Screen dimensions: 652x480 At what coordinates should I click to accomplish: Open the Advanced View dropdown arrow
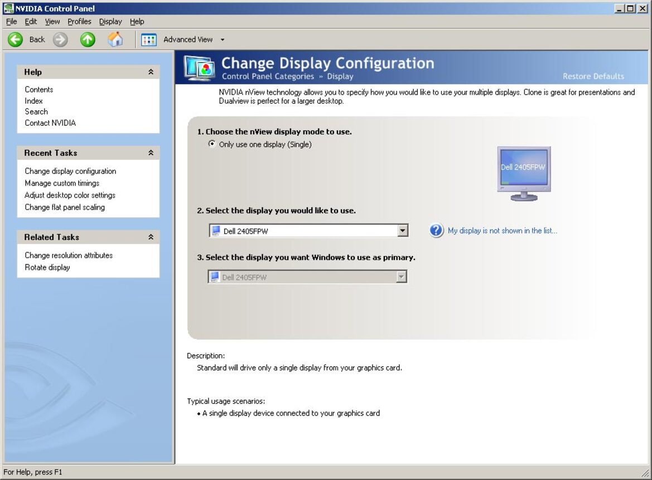pos(223,40)
